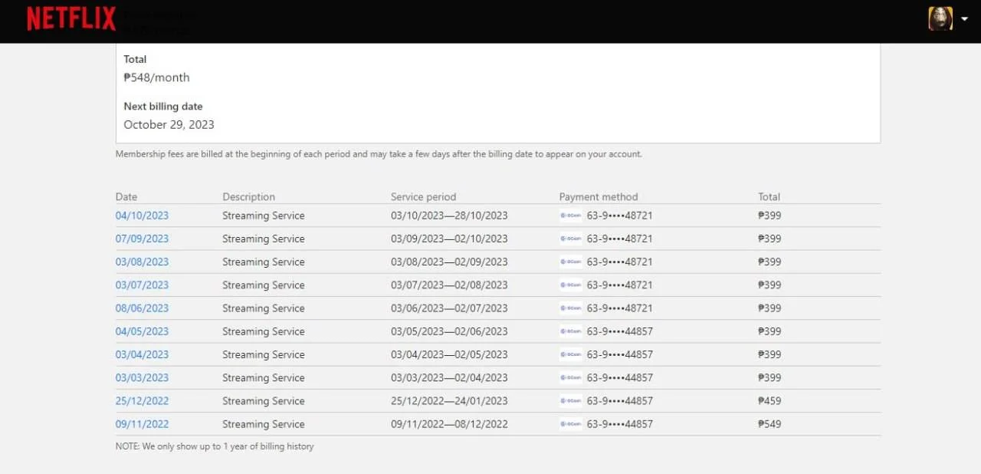
Task: Open the 07/09/2023 invoice link
Action: click(x=142, y=239)
